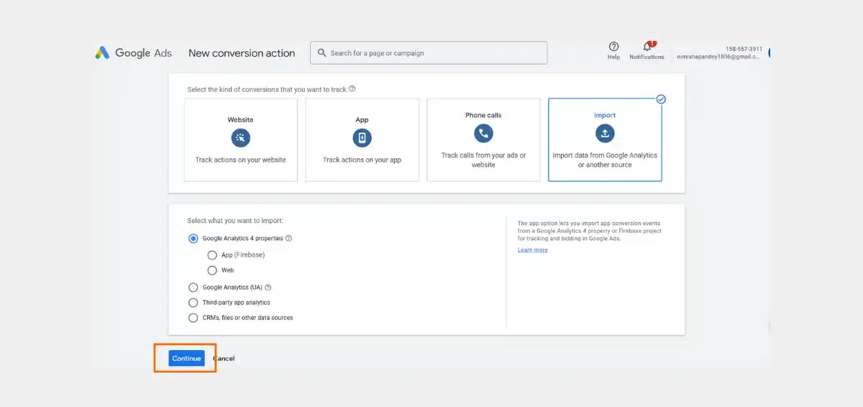Click the App mobile phone icon
Viewport: 863px width, 407px height.
362,138
